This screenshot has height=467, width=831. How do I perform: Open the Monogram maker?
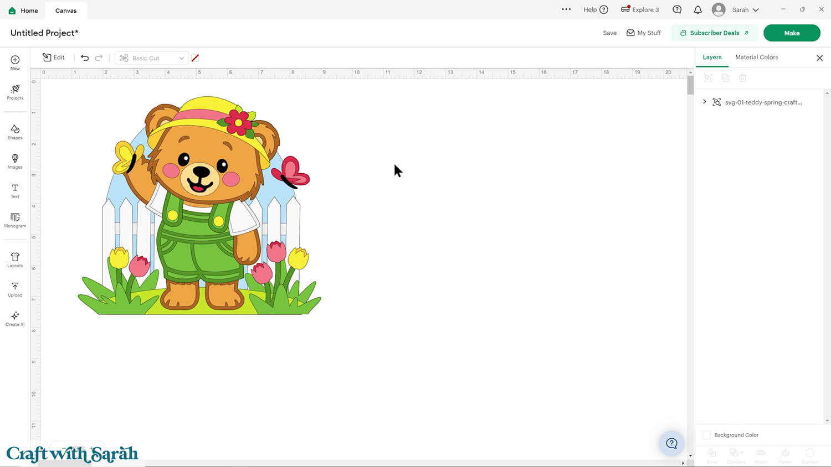pos(15,220)
